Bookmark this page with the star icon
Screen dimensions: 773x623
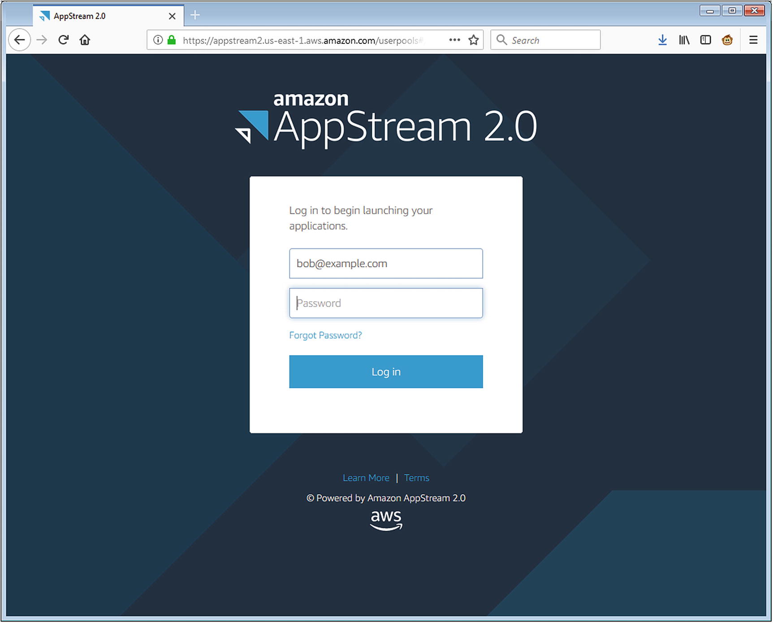pyautogui.click(x=474, y=40)
